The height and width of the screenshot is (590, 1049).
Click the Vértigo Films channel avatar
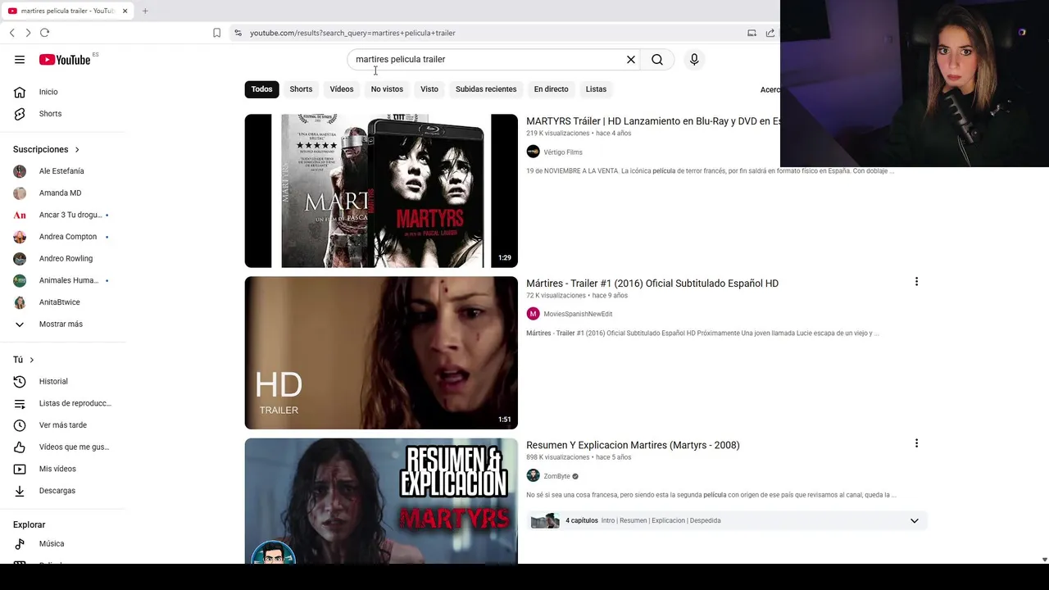pos(533,152)
